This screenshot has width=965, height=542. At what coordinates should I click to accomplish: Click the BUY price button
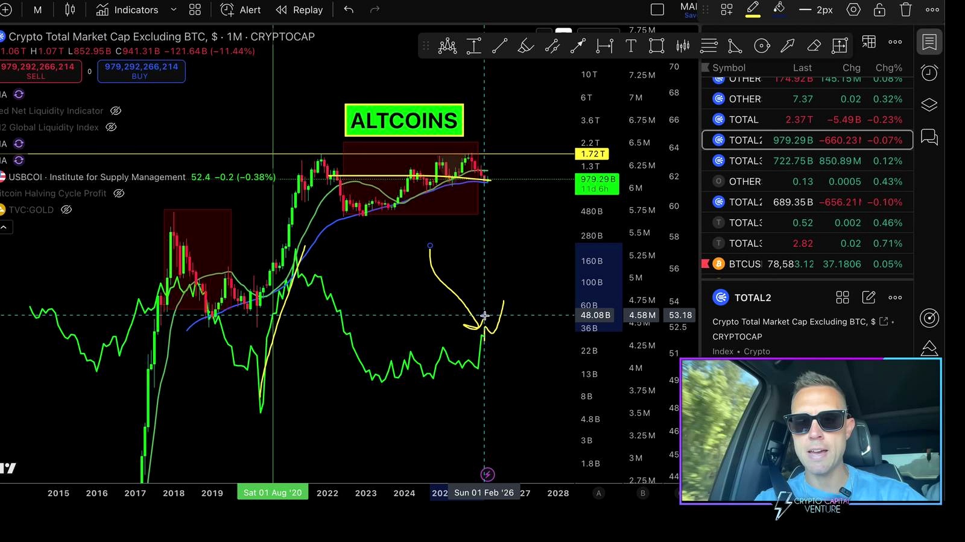click(141, 71)
